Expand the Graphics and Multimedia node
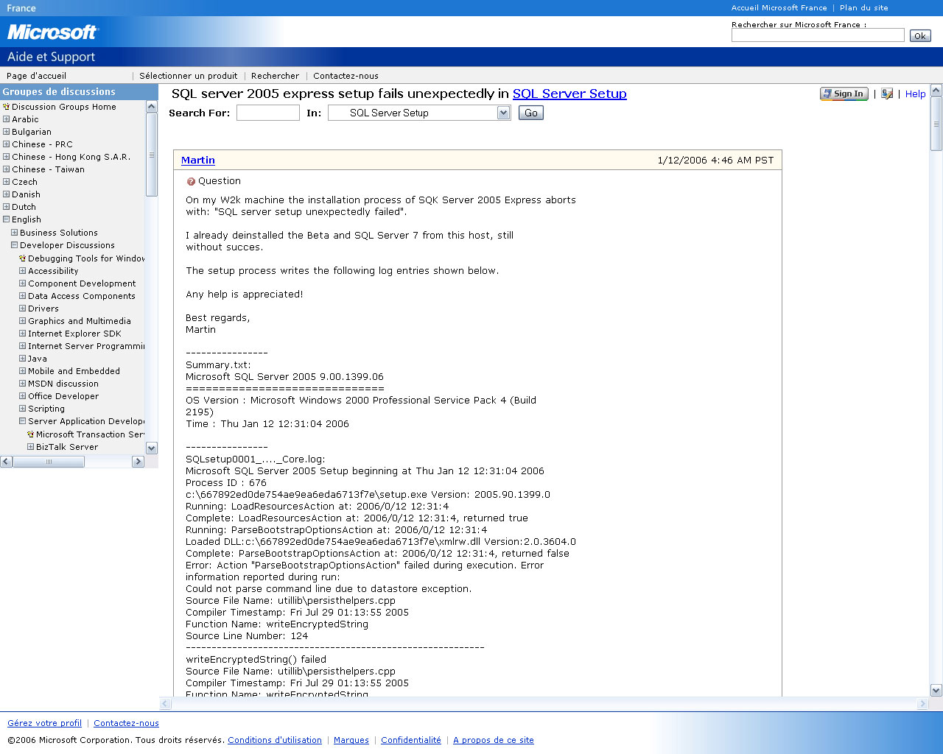 (x=22, y=321)
